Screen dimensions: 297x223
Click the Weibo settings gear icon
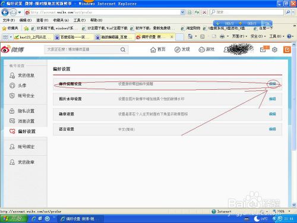tap(274, 49)
